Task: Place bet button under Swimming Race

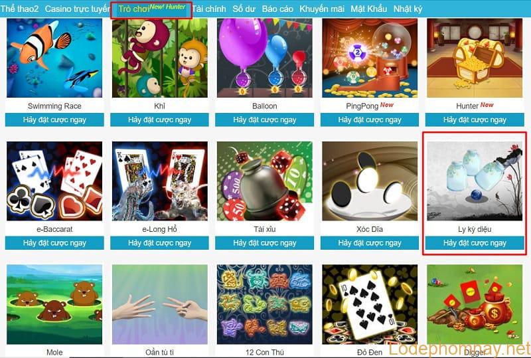Action: pos(54,120)
